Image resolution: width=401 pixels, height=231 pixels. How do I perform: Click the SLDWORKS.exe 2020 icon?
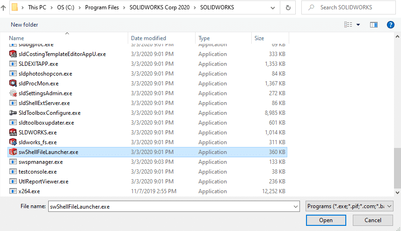tap(13, 132)
